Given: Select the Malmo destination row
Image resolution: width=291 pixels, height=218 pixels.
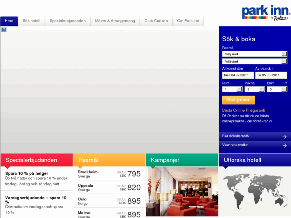Looking at the screenshot, I should click(x=110, y=213).
